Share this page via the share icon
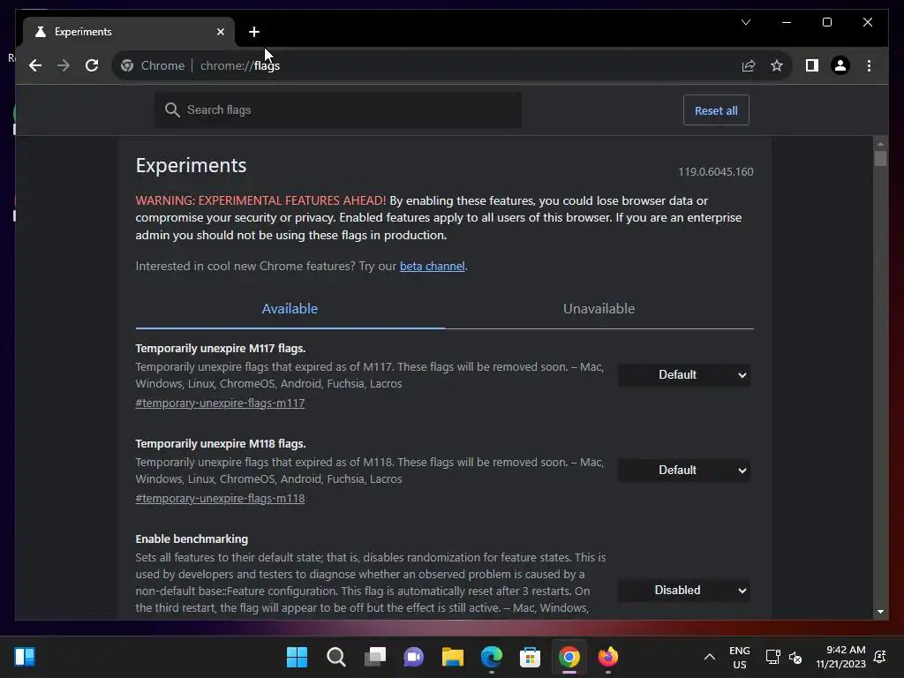904x678 pixels. (x=749, y=65)
